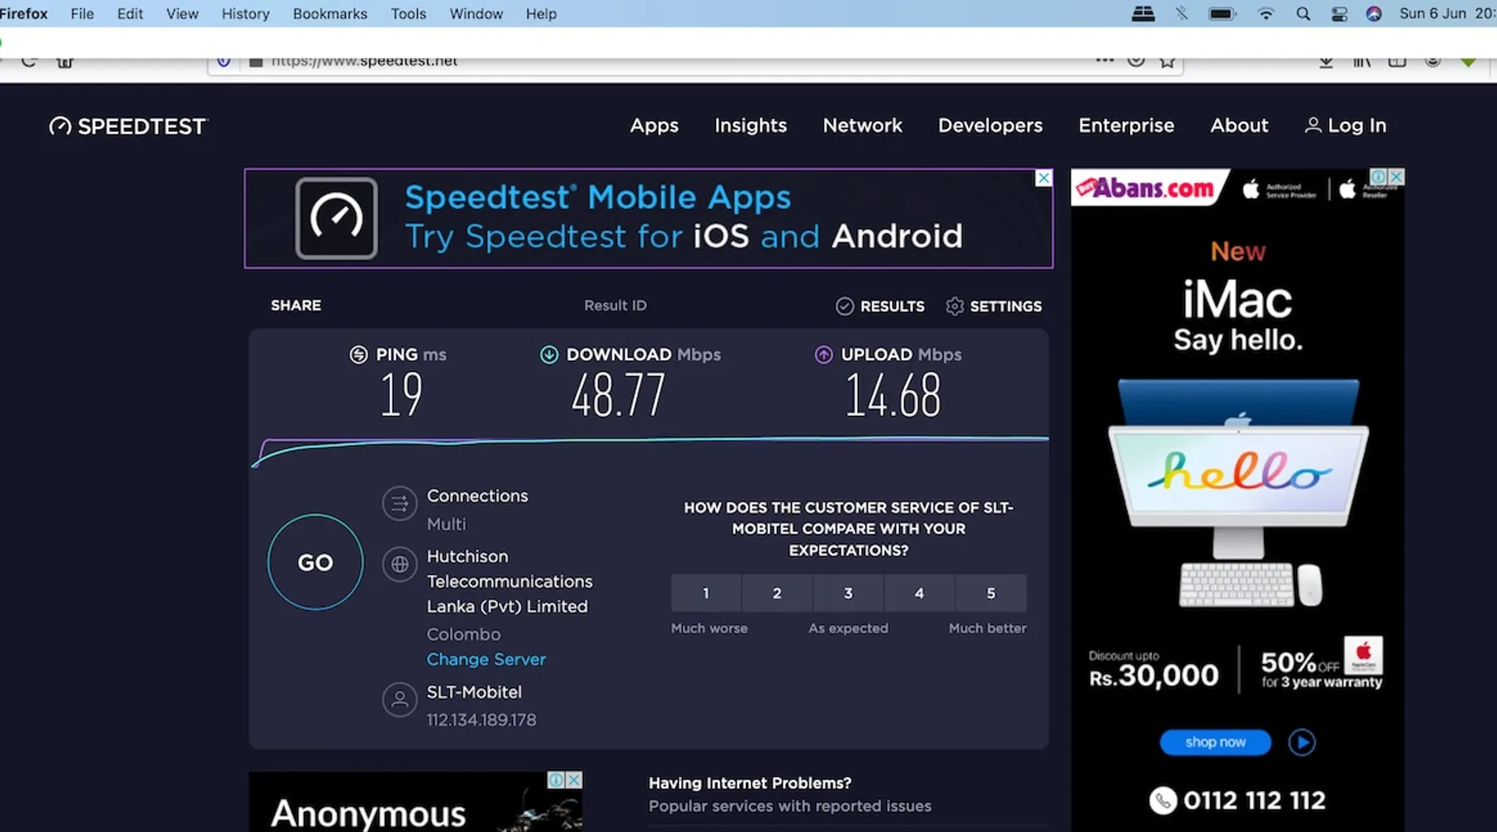Click the Wi-Fi status icon

[x=1266, y=13]
